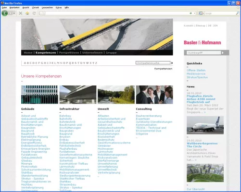Click the Gebäude facade thumbnail
Viewport: 241px width, 192px height.
point(39,95)
